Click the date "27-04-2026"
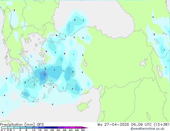 (117, 125)
